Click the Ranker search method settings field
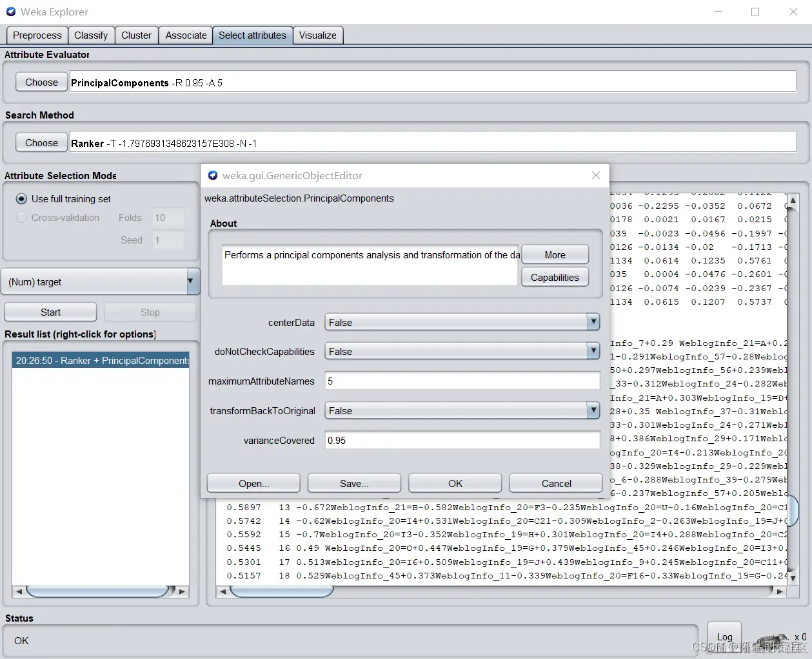The width and height of the screenshot is (812, 659). [x=433, y=143]
